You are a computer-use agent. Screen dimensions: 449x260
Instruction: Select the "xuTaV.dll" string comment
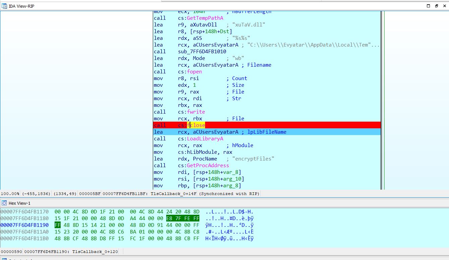coord(249,25)
